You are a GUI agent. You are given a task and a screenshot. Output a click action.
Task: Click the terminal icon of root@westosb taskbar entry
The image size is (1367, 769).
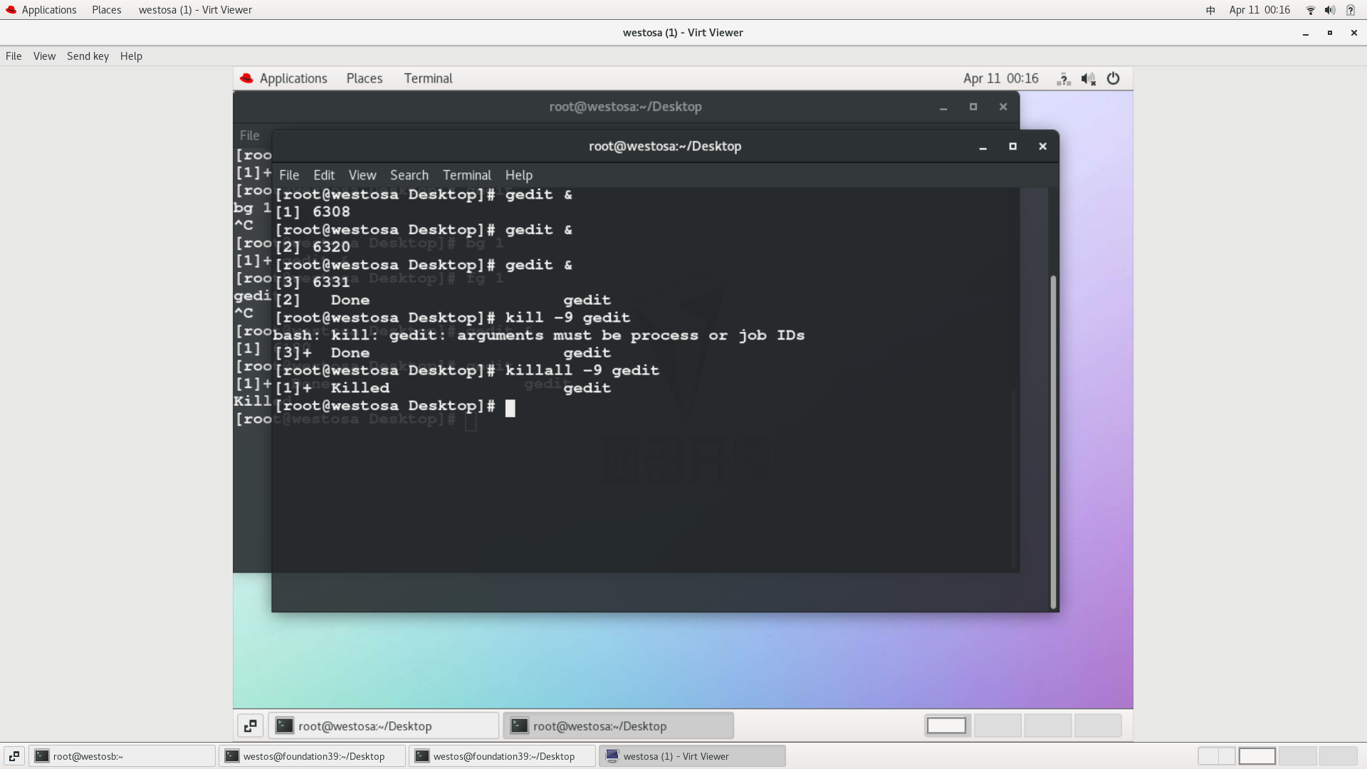point(42,756)
